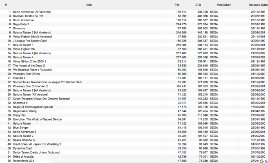The image size is (268, 163).
Task: Select the Space Channel 5 title
Action: [24, 140]
